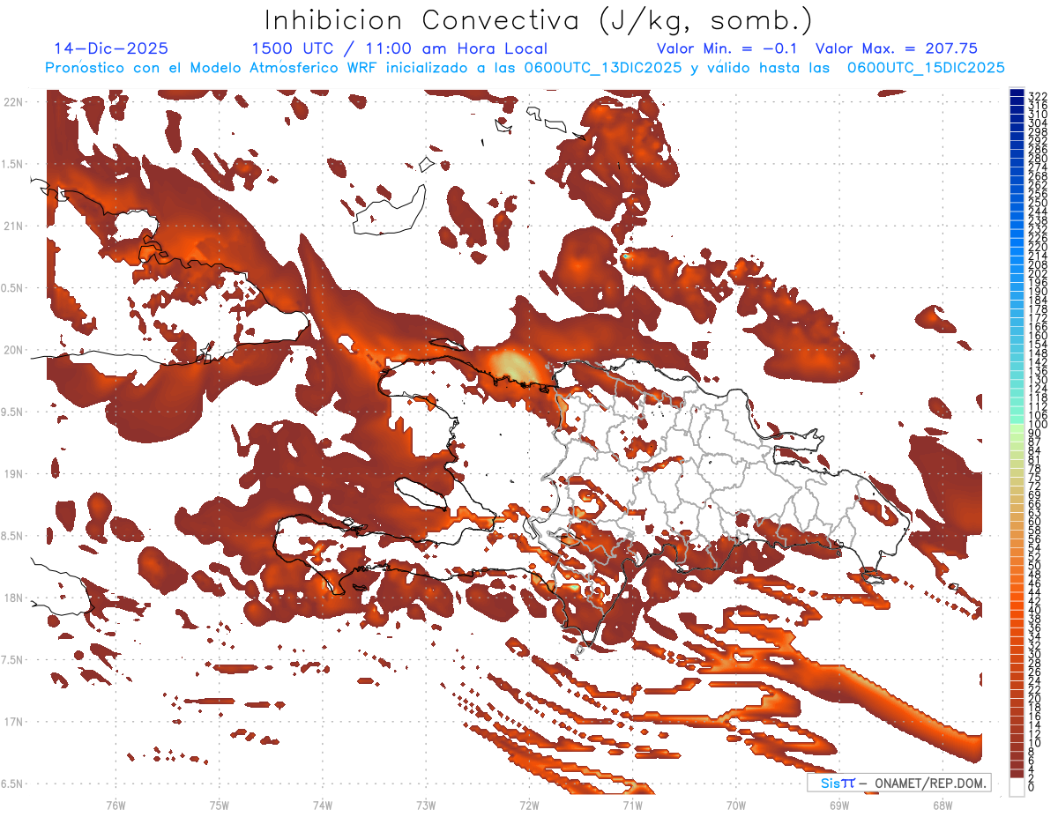Image resolution: width=1058 pixels, height=817 pixels.
Task: Pick the white zero swatch at the colorbar bottom
Action: tap(1017, 786)
